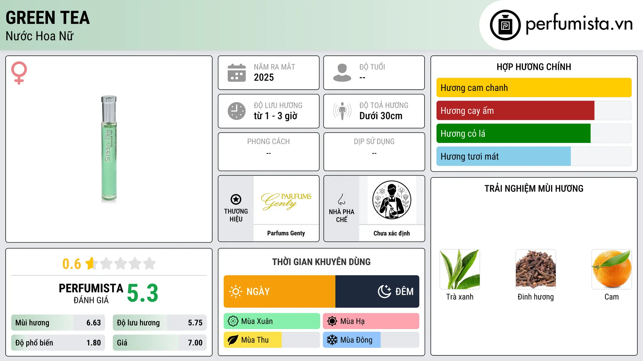Click the Dịp sử dụng occasion box
Viewport: 643px width, 361px height.
pos(374,152)
